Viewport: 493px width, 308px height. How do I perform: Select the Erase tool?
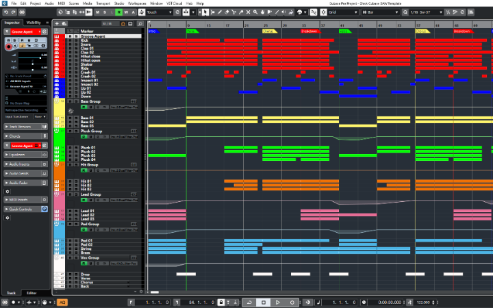coord(227,12)
